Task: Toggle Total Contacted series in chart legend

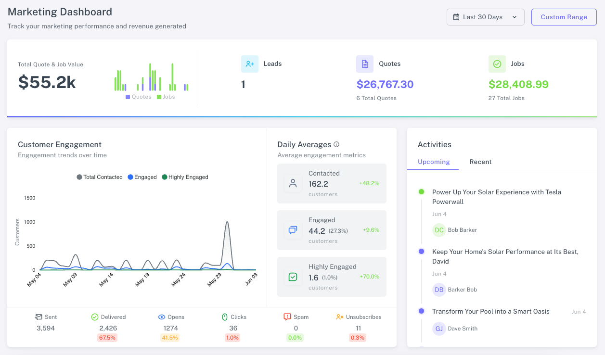Action: [100, 177]
